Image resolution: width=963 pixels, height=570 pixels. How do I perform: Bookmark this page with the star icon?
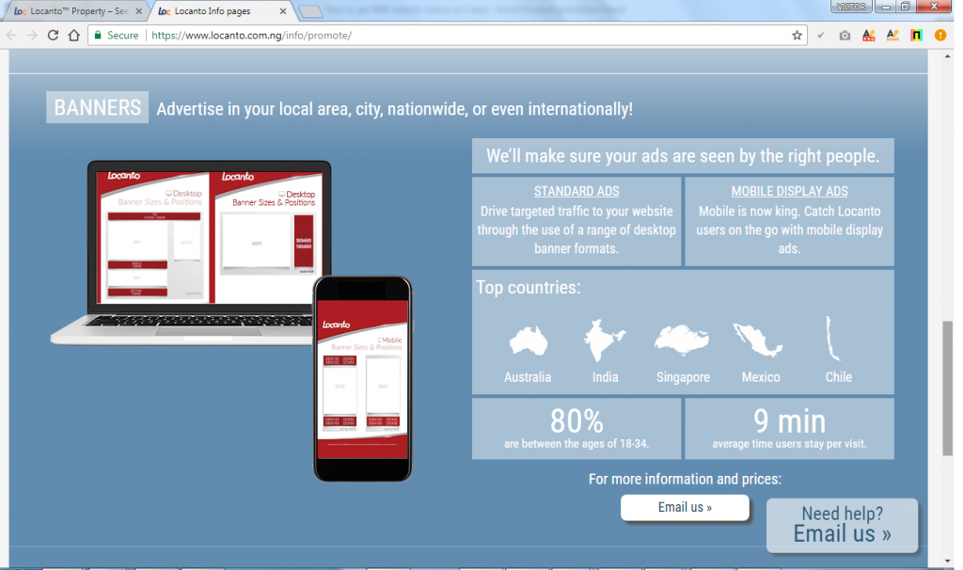click(x=797, y=35)
